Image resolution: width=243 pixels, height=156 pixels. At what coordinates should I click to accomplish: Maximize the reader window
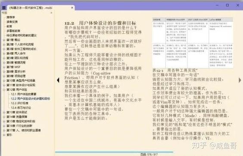point(227,5)
